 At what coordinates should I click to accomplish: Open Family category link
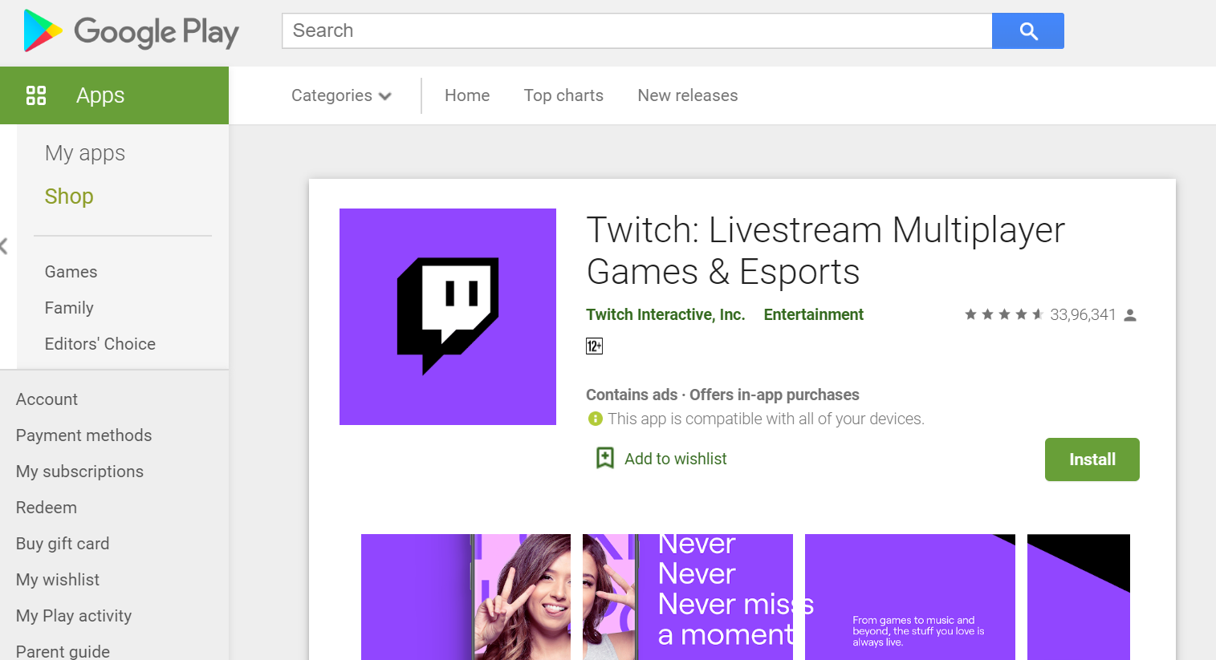click(69, 308)
